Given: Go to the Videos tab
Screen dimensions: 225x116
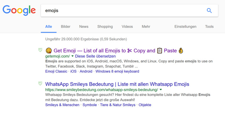Looking at the screenshot, I should [127, 27].
